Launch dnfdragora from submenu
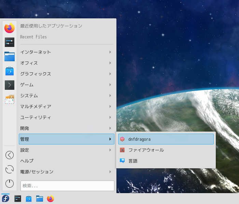This screenshot has height=204, width=239. click(166, 139)
